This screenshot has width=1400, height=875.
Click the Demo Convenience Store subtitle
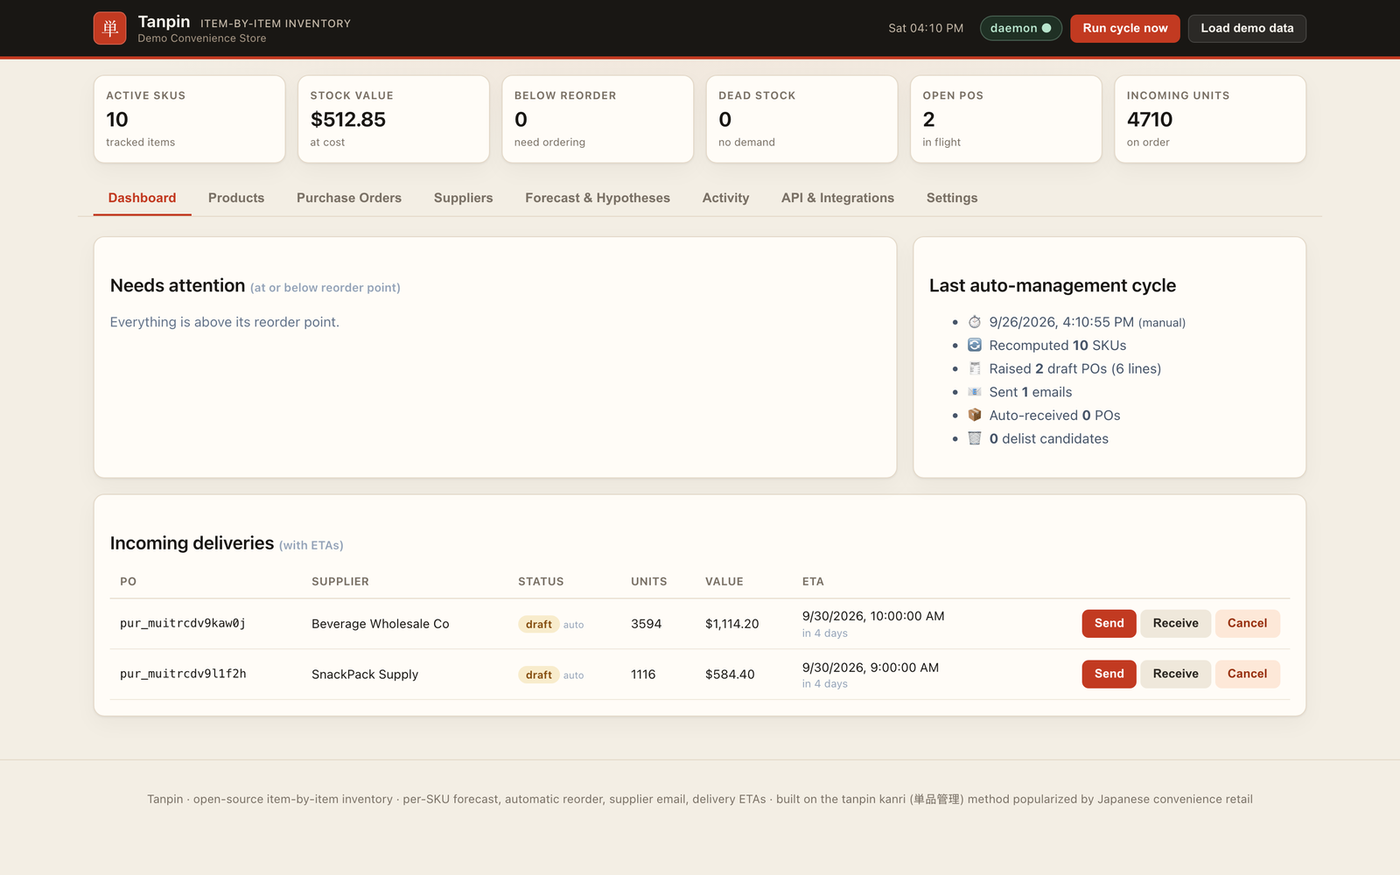coord(202,38)
